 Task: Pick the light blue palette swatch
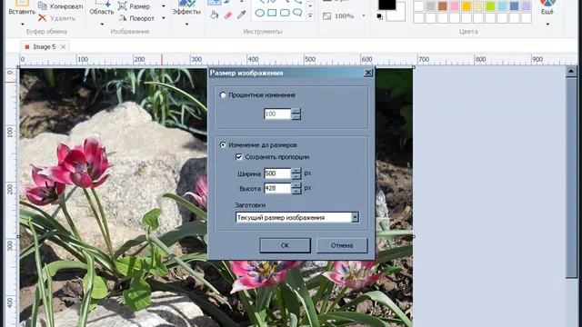coord(503,6)
